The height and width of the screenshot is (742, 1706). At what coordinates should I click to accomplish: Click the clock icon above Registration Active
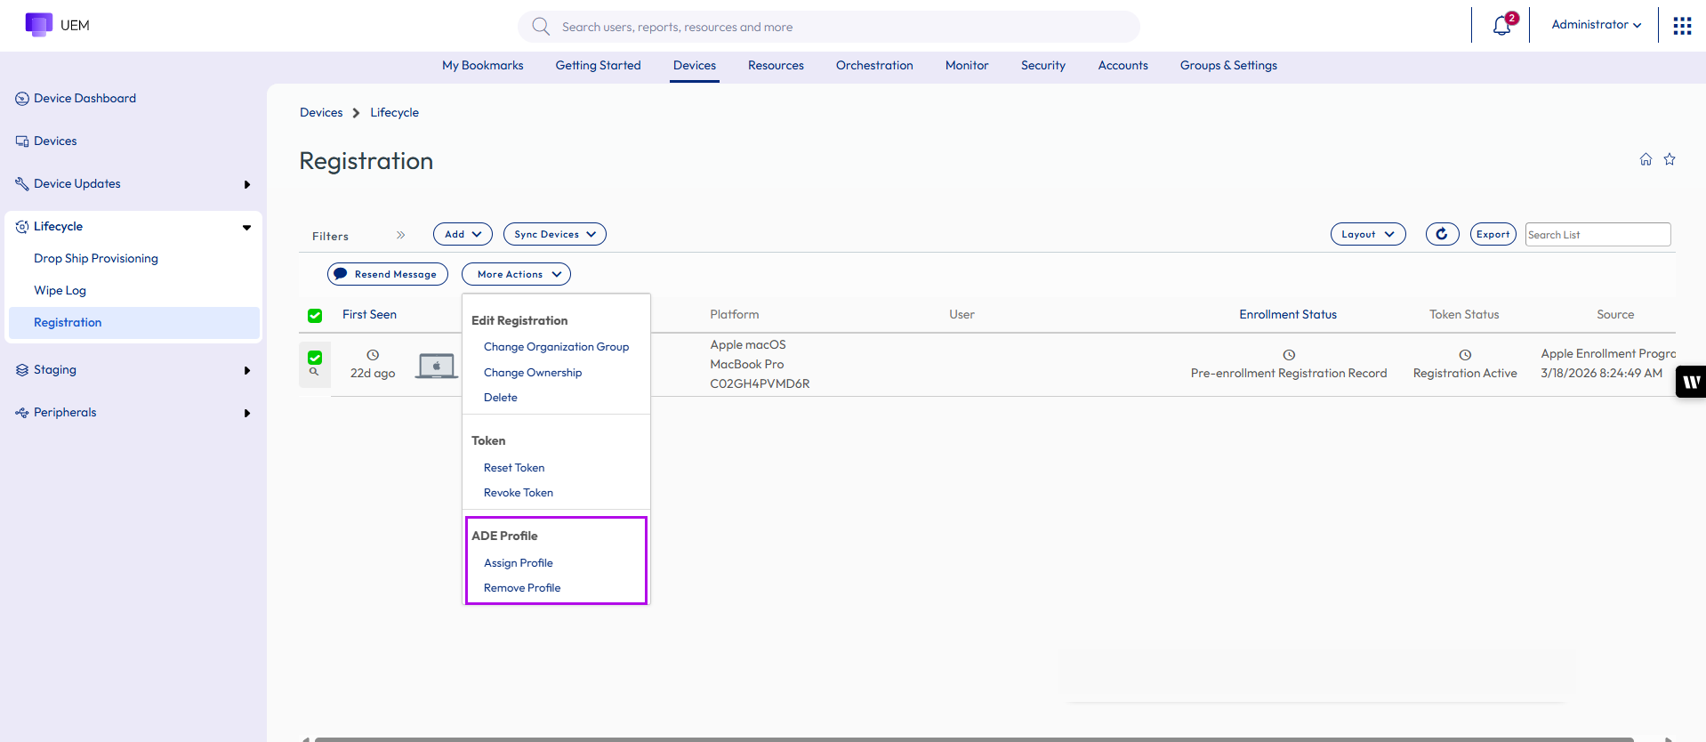pos(1465,355)
